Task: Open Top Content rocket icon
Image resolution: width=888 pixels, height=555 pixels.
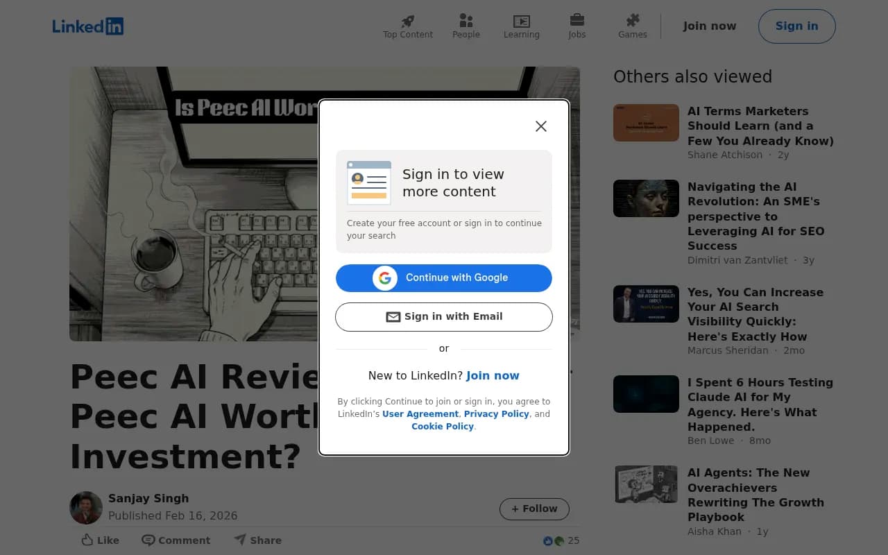Action: (x=408, y=21)
